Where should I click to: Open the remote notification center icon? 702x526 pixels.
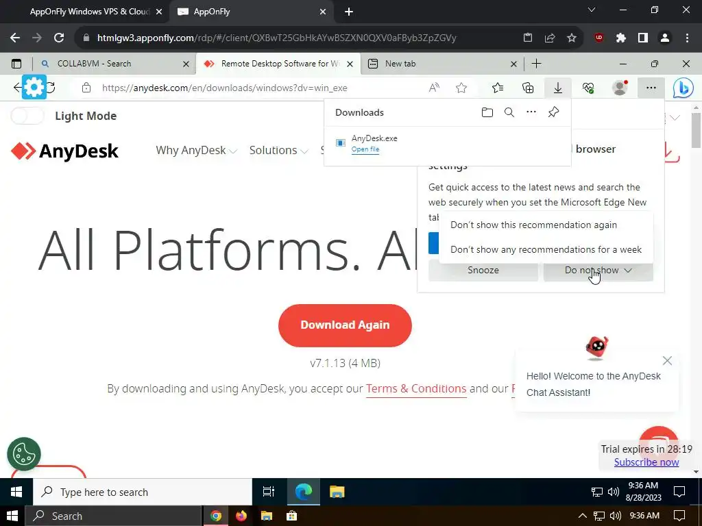point(679,492)
